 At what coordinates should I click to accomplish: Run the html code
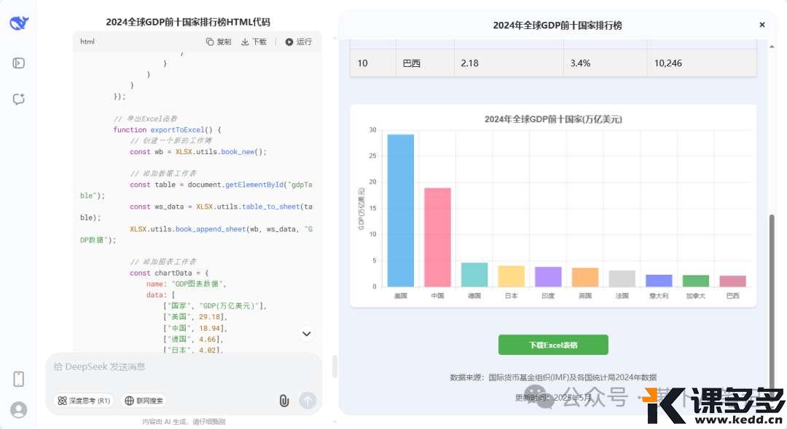tap(299, 41)
